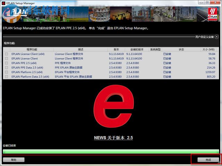The height and width of the screenshot is (166, 222).
Task: Sort by the 描述 column header
Action: point(80,49)
